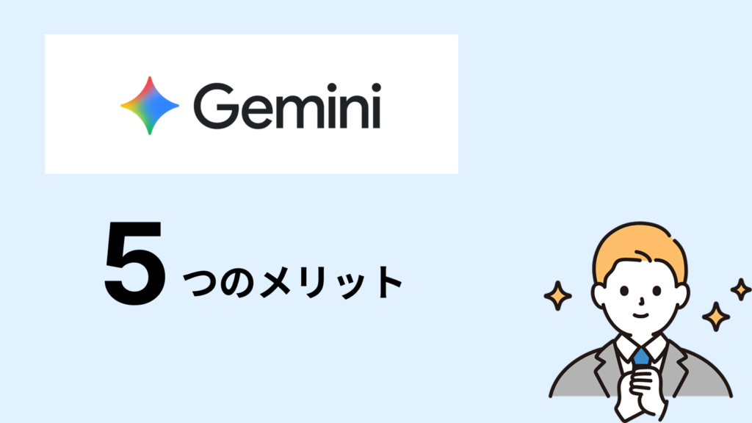The image size is (752, 423).
Task: Click the businessman's orange hair
Action: [640, 250]
